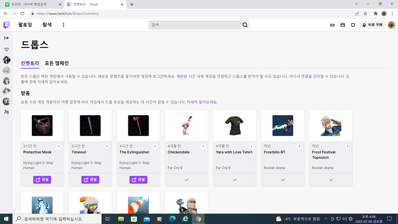The image size is (398, 224).
Task: Open the friends search icon in sidebar
Action: click(7, 112)
